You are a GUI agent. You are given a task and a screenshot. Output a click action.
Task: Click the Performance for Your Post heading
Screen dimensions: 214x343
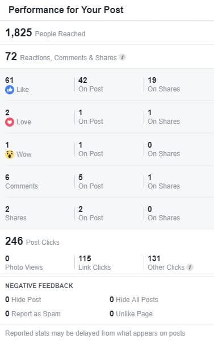point(66,10)
